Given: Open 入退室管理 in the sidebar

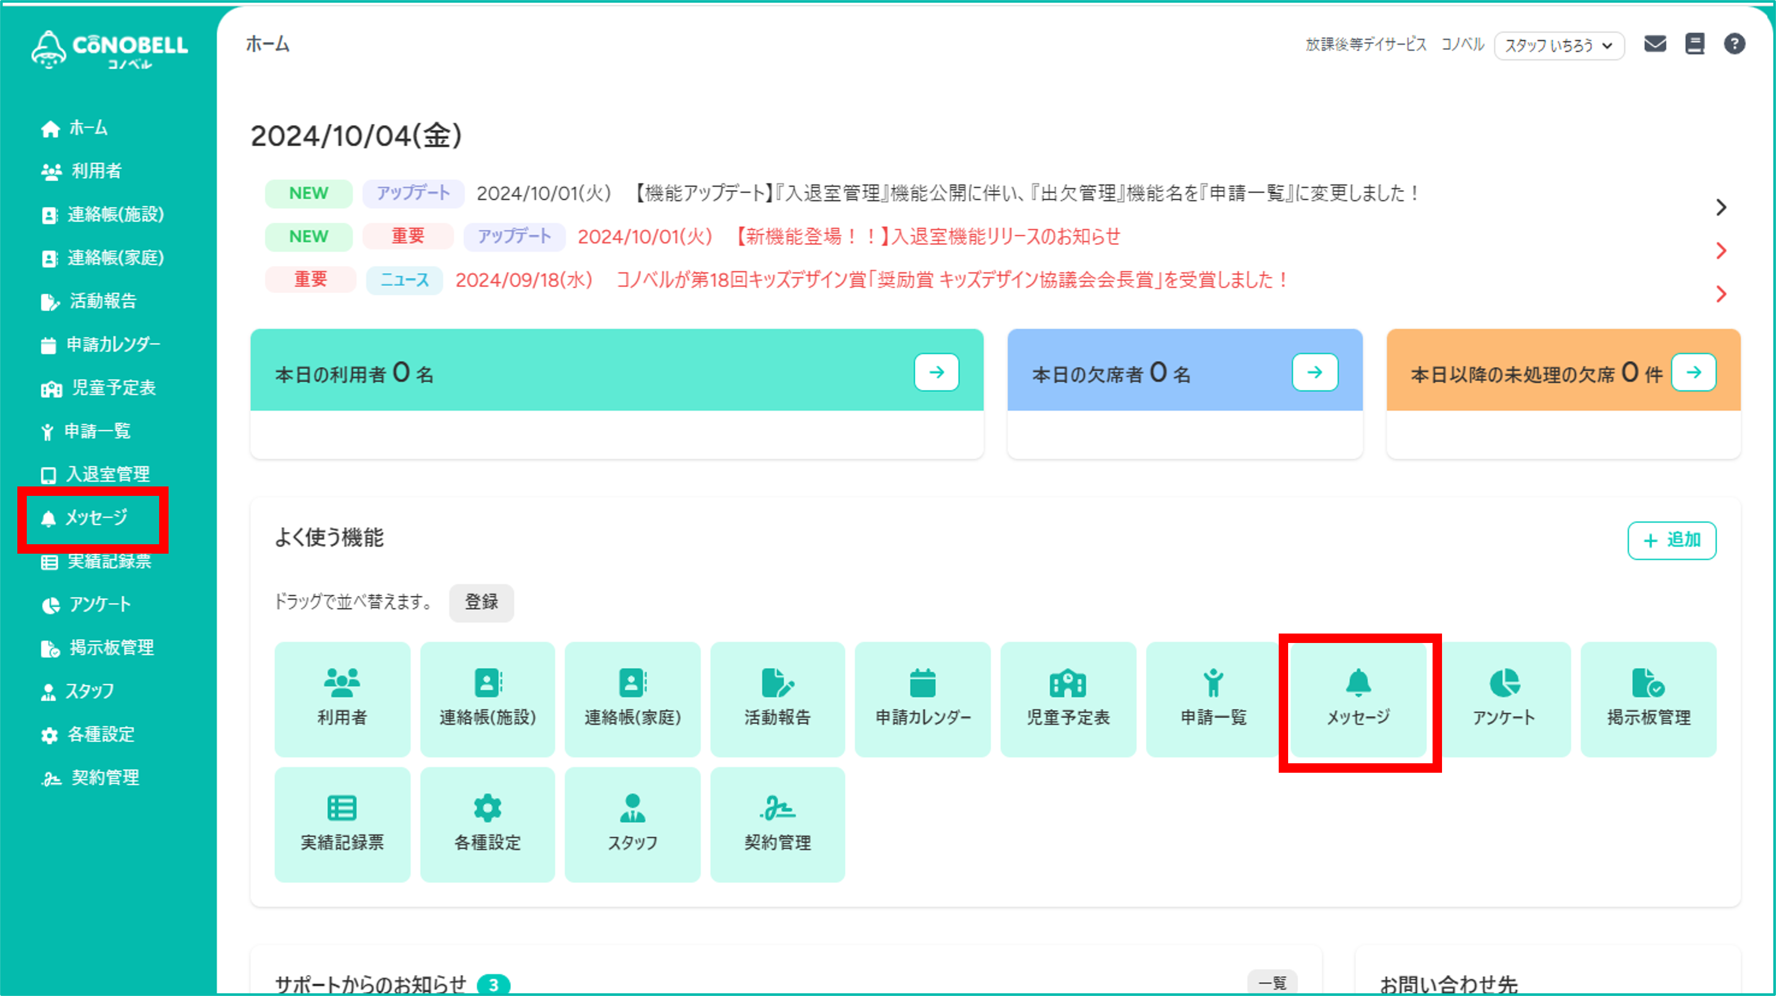Looking at the screenshot, I should click(x=95, y=474).
